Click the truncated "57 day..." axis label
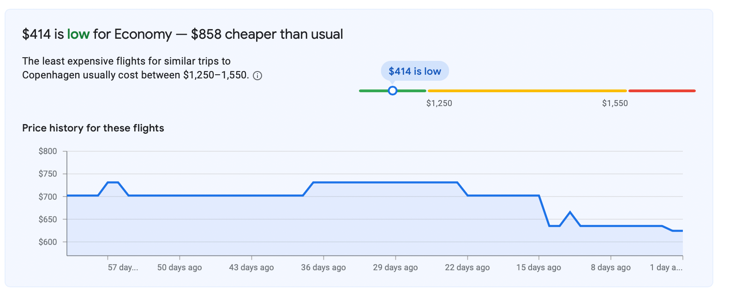The image size is (729, 297). 123,267
